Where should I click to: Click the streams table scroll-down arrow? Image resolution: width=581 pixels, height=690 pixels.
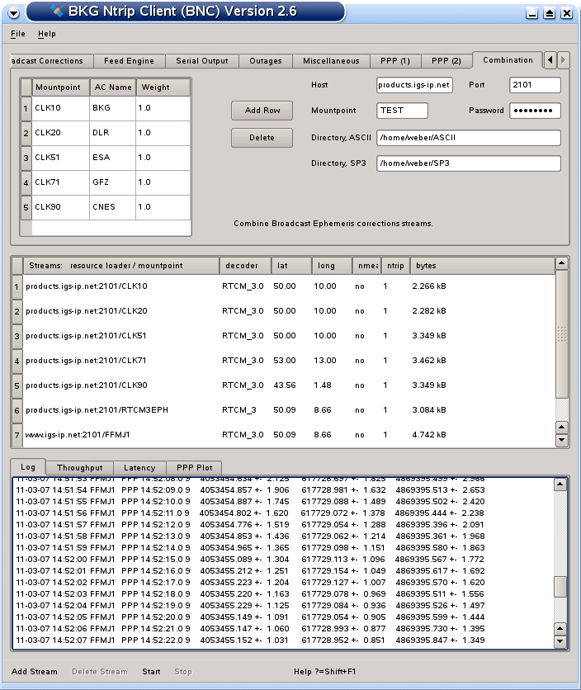pyautogui.click(x=562, y=440)
